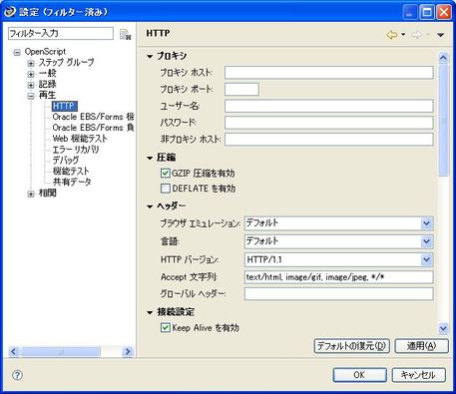Collapse the 圧縮 section
Screen dimensions: 456x394
tap(150, 158)
